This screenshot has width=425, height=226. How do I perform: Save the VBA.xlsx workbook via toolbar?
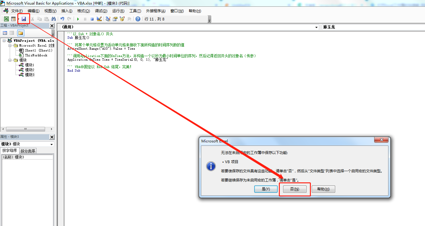(x=24, y=19)
